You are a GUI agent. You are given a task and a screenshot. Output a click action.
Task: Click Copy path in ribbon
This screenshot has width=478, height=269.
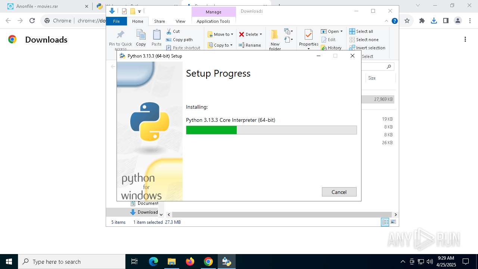coord(179,40)
